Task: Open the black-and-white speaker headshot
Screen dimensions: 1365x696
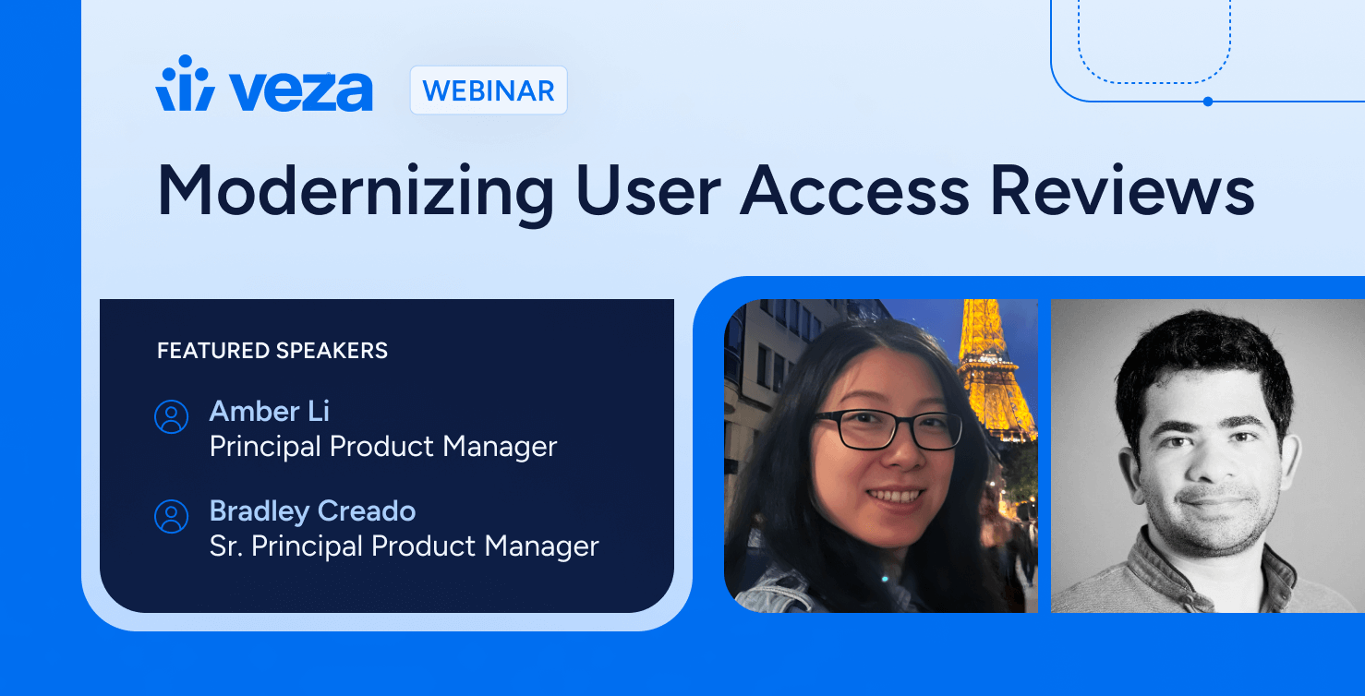Action: [1207, 456]
